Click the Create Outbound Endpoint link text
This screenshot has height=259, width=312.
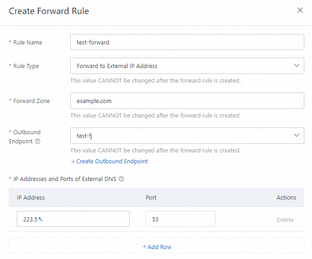pos(112,161)
